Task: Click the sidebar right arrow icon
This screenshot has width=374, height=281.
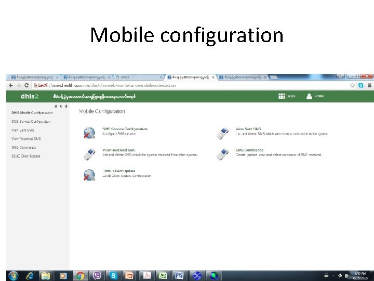Action: [66, 106]
